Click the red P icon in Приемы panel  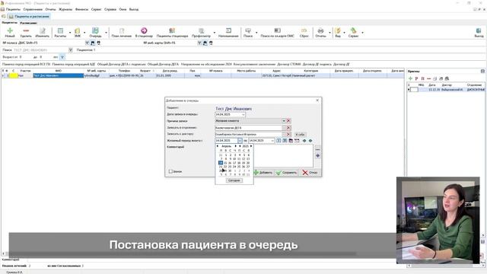[x=416, y=78]
